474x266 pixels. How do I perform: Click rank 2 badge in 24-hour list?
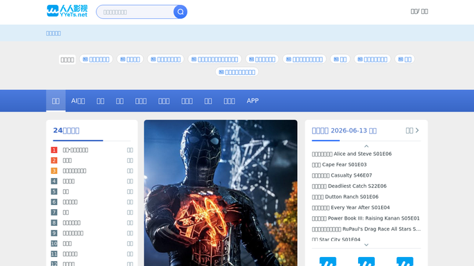click(54, 161)
